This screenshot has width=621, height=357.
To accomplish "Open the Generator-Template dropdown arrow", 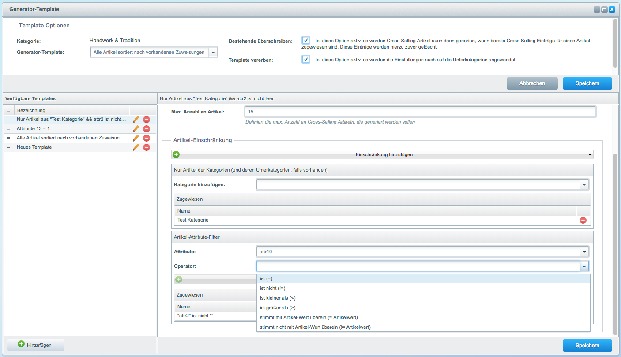I will coord(213,52).
